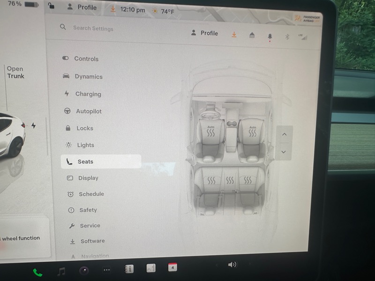Tap the volume speaker icon
The height and width of the screenshot is (281, 375).
point(232,265)
